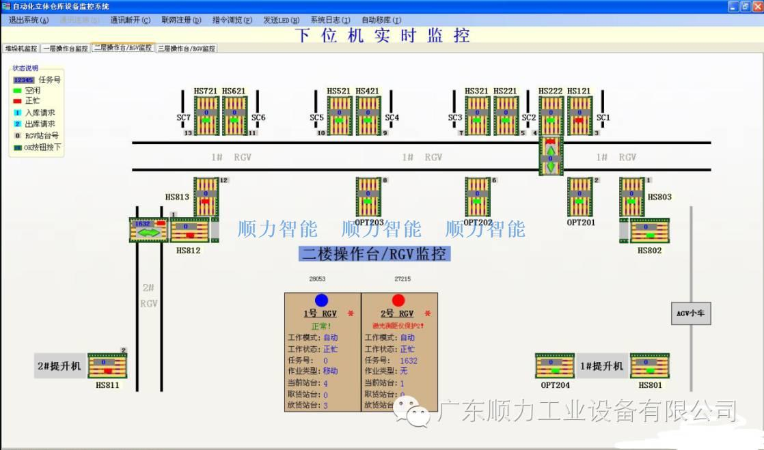The image size is (764, 450).
Task: Click the red 正忙 color swatch in the legend
Action: tap(16, 100)
